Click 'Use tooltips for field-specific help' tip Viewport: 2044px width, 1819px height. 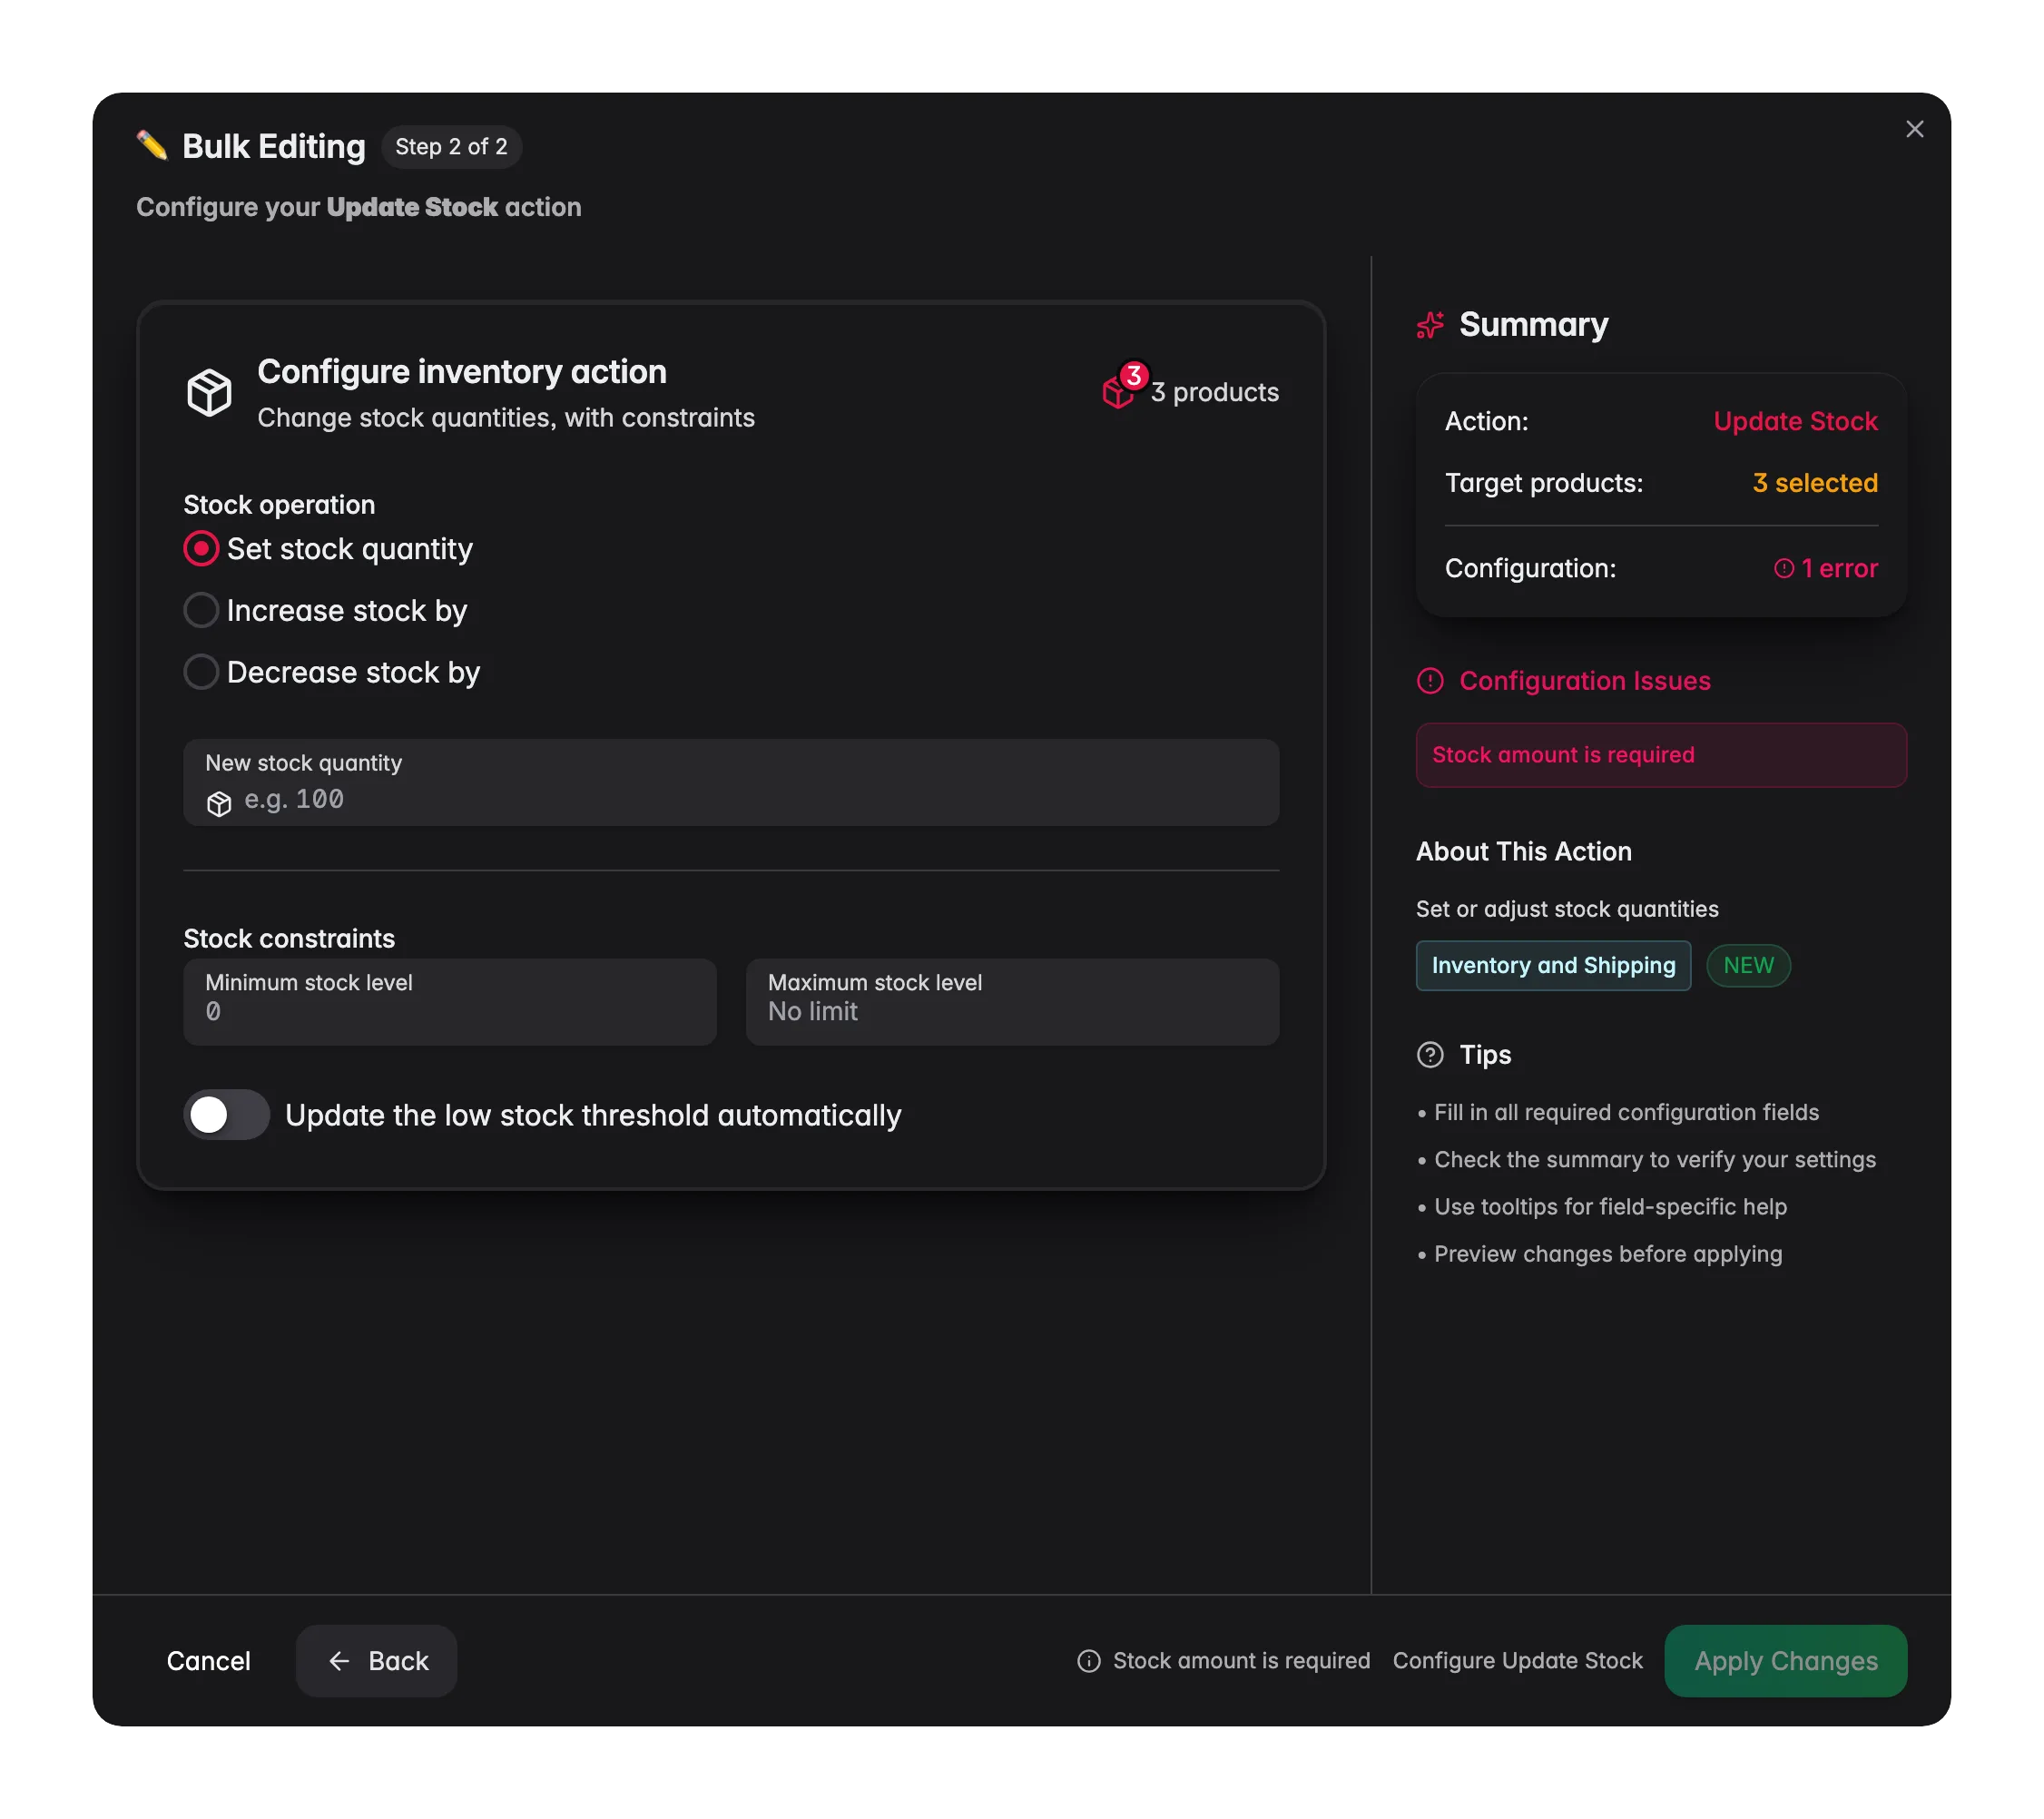tap(1610, 1207)
